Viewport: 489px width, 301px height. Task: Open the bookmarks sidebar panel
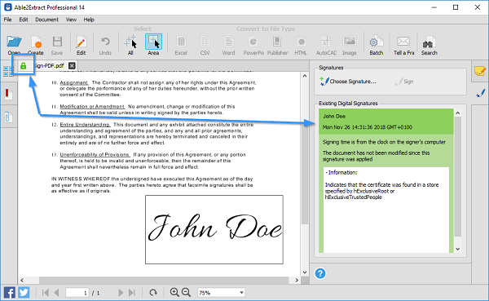tap(8, 94)
